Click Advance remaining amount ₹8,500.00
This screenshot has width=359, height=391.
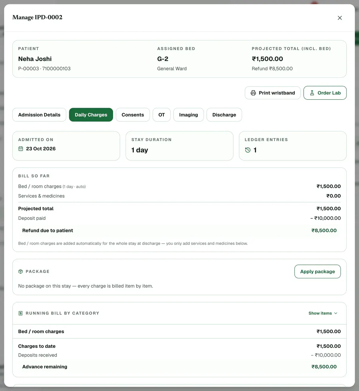tap(324, 367)
